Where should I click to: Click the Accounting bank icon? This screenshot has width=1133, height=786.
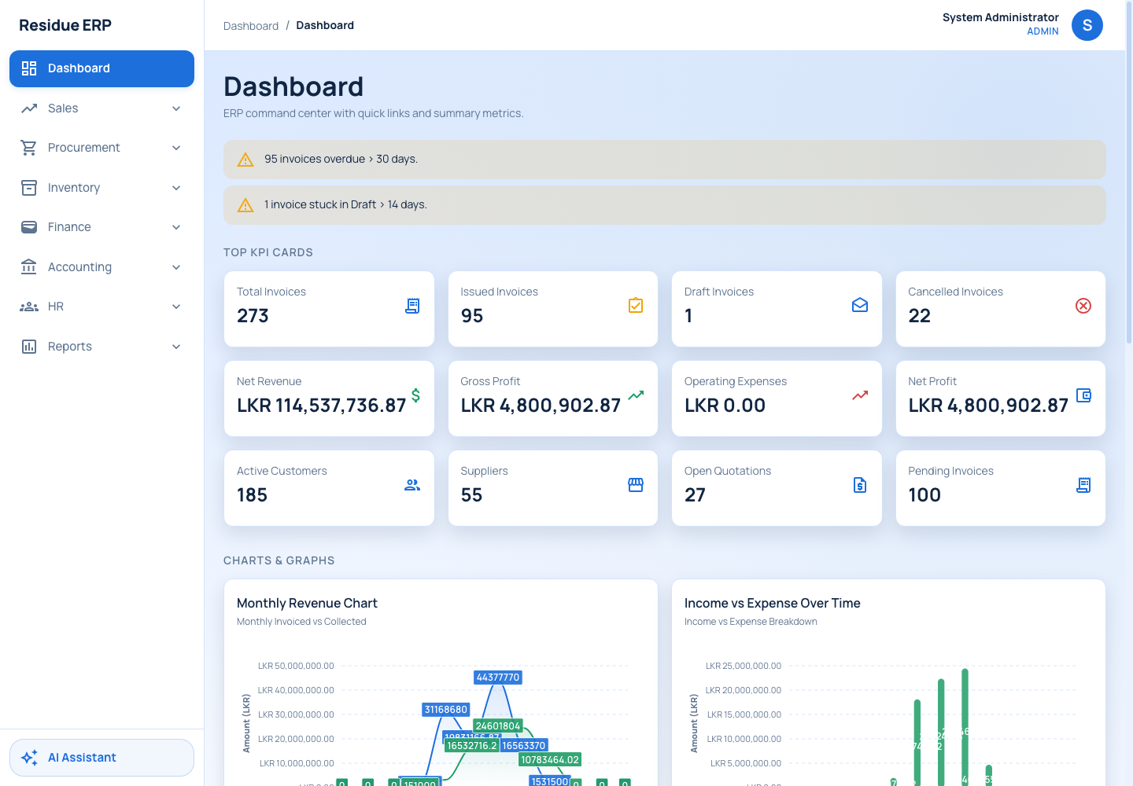29,267
